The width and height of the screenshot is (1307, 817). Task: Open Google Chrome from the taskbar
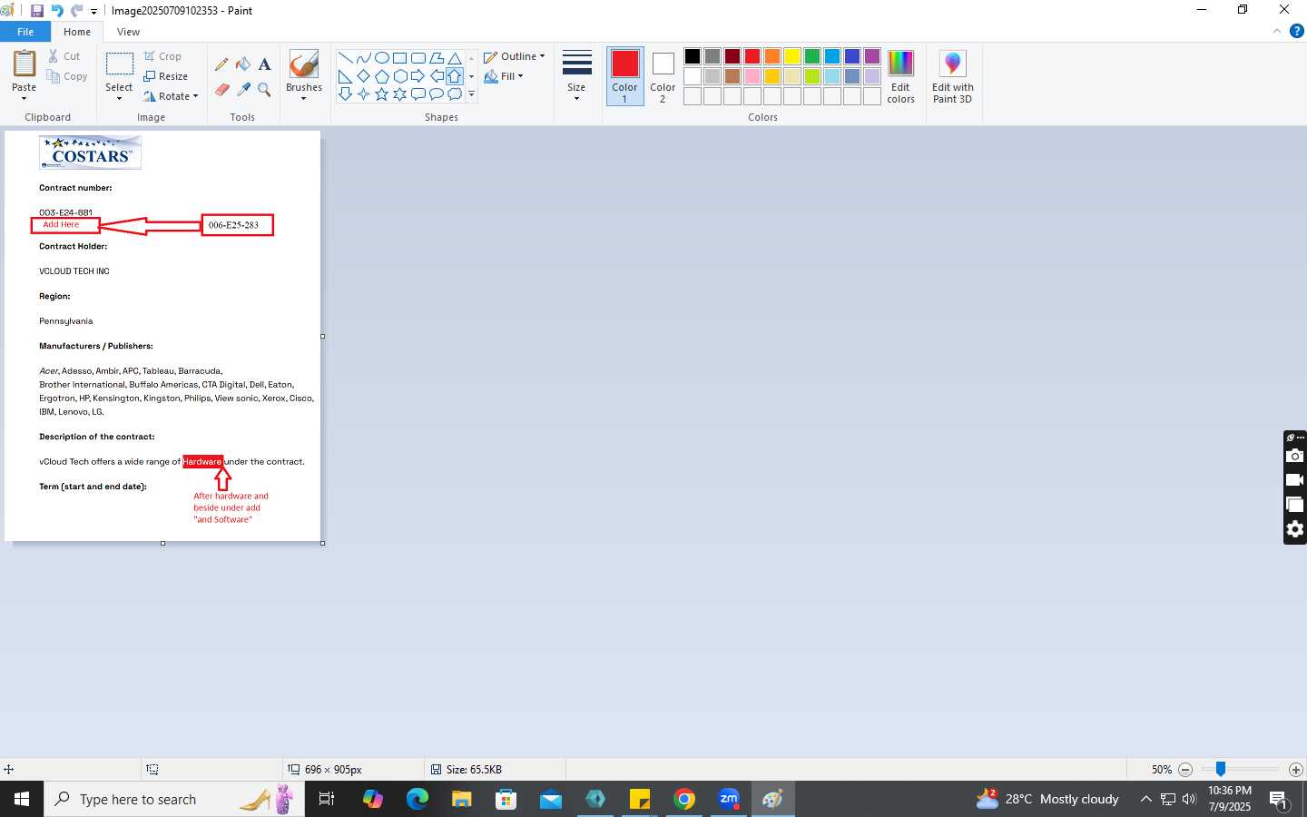click(684, 799)
